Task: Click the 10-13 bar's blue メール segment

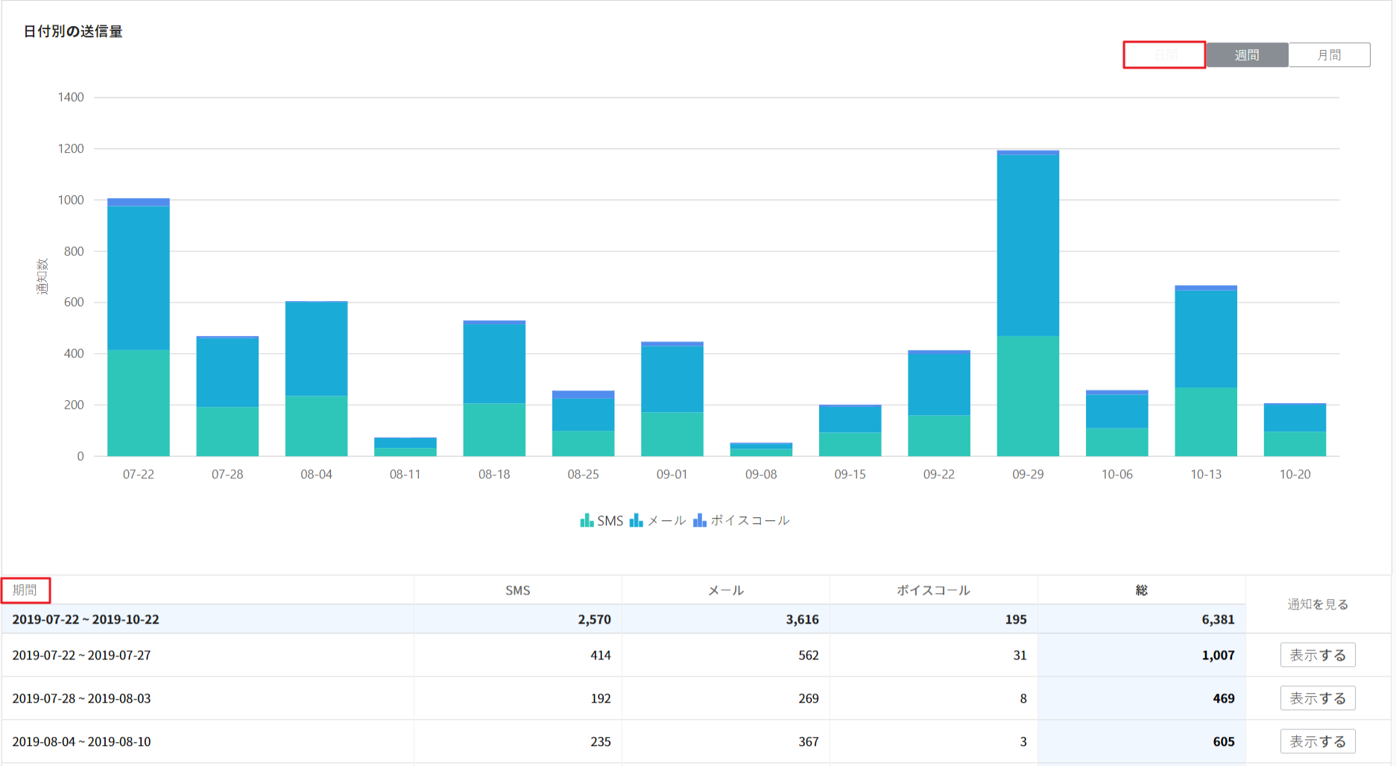Action: coord(1206,338)
